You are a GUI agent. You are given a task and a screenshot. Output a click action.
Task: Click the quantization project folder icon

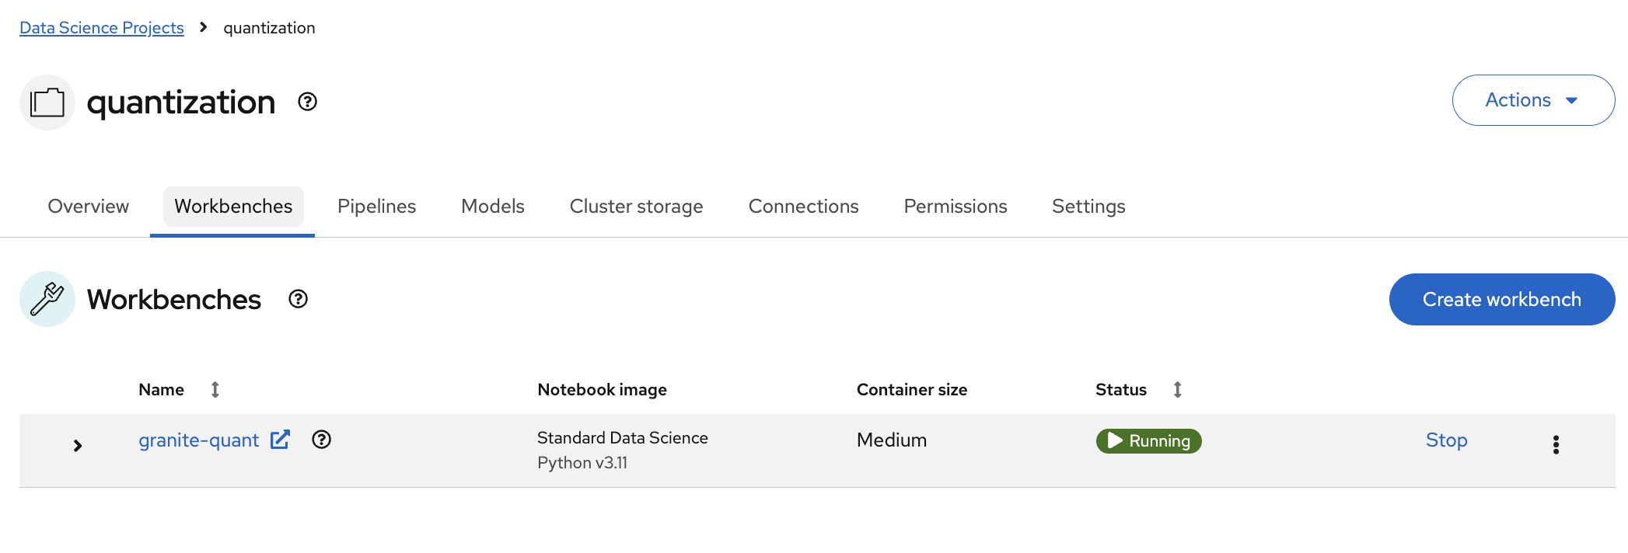tap(47, 103)
